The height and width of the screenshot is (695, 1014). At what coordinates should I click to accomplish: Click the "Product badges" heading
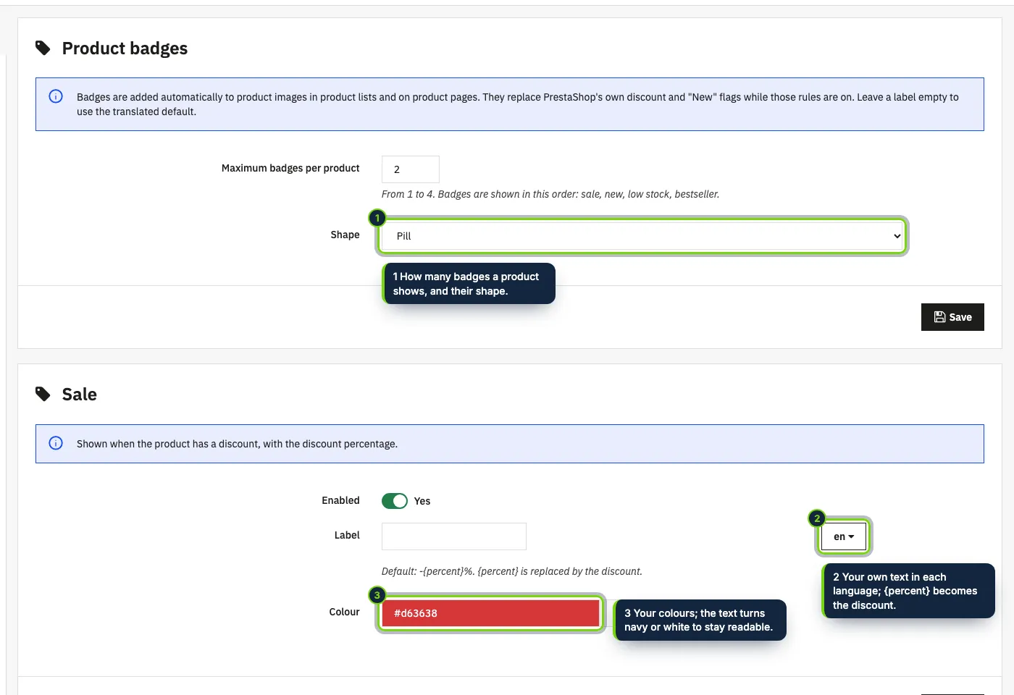[x=125, y=49]
